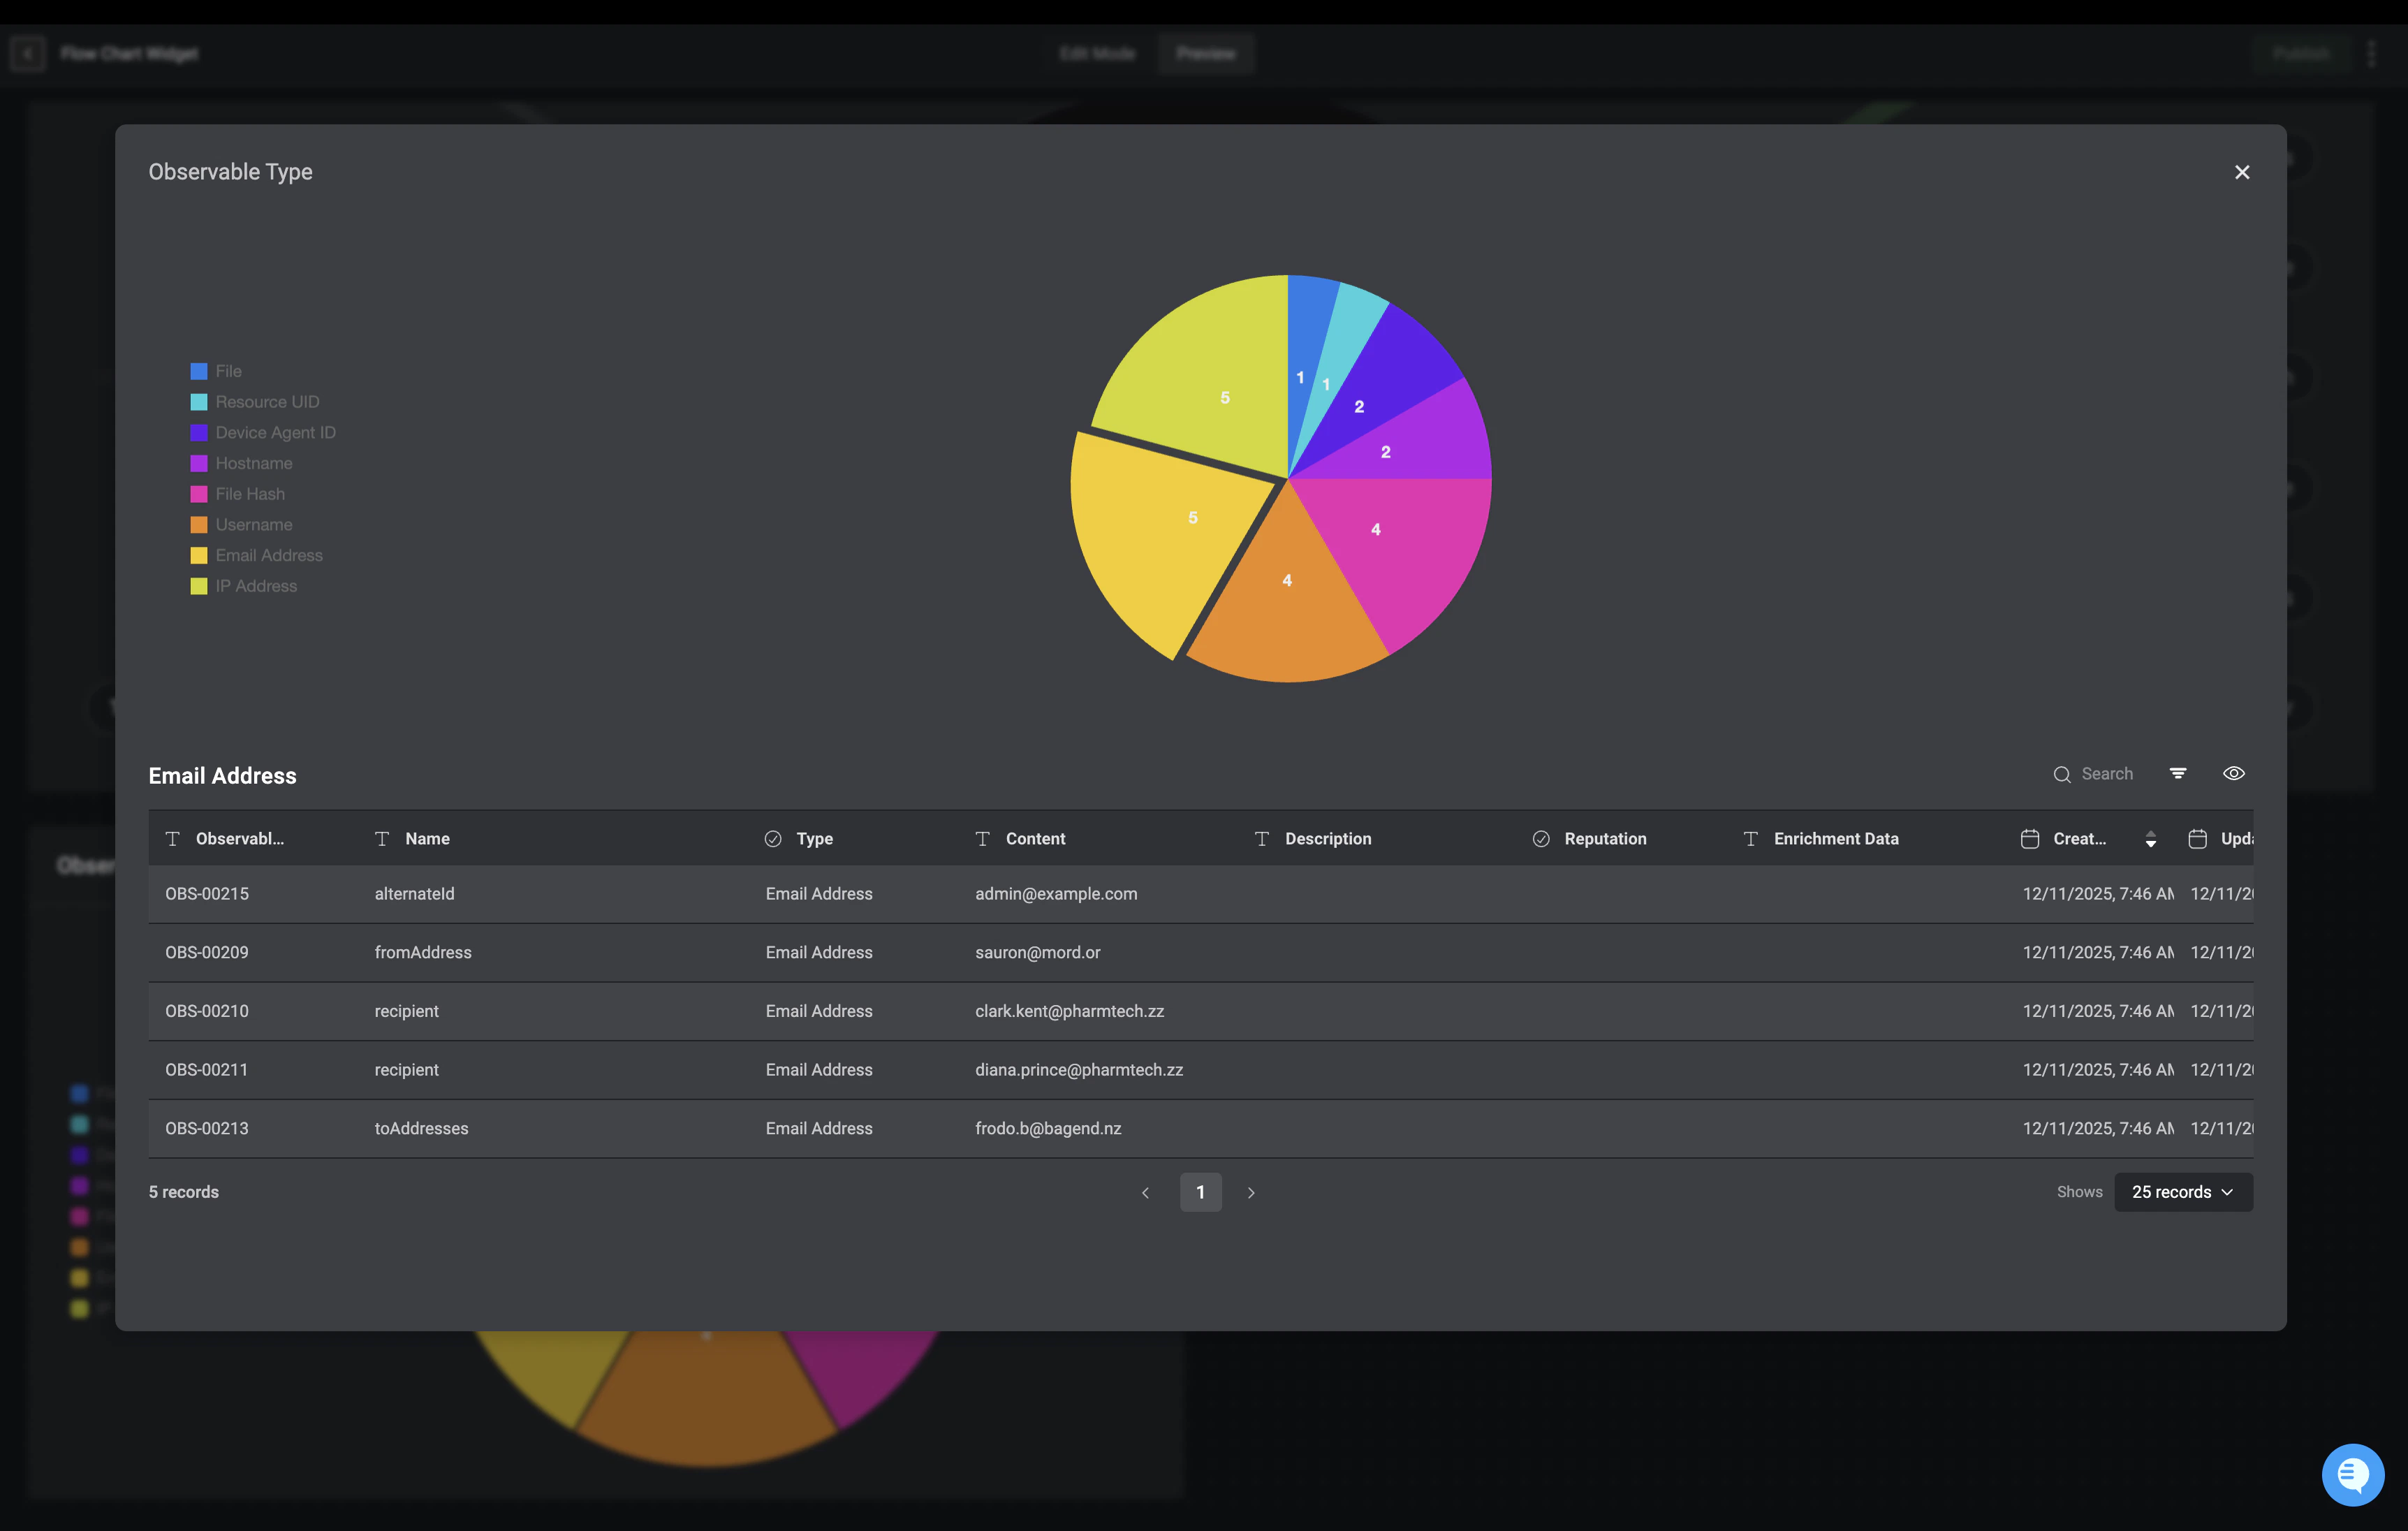The width and height of the screenshot is (2408, 1531).
Task: Close the Observable Type dialog
Action: click(2241, 172)
